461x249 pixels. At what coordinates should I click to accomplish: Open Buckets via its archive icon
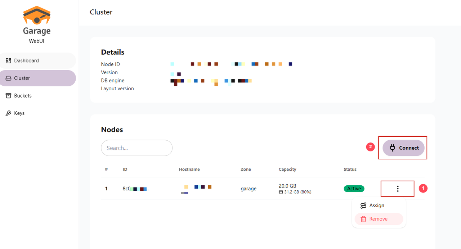click(8, 96)
